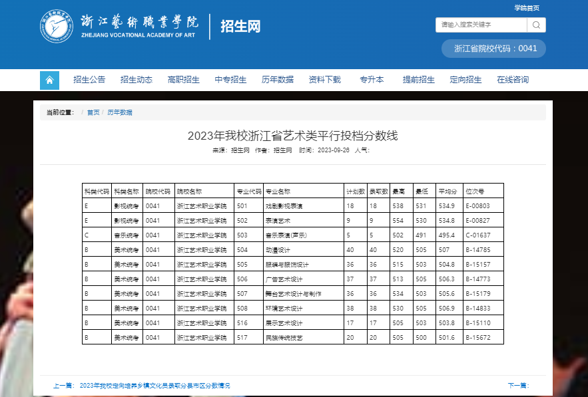588x397 pixels.
Task: Click the 招生网 site title
Action: 240,27
